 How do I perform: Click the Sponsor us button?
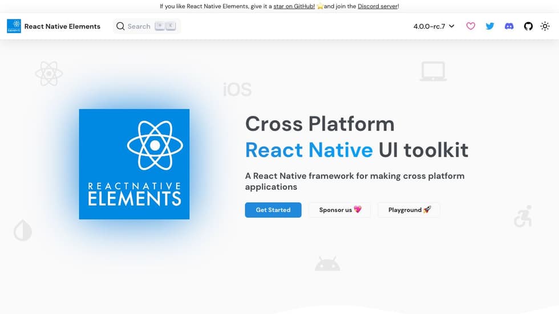point(340,210)
